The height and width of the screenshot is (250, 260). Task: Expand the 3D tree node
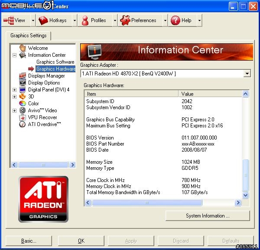15,97
